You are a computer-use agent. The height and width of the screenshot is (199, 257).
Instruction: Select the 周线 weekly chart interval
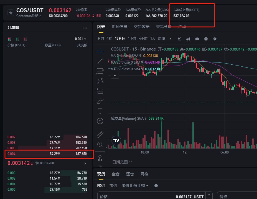point(161,39)
